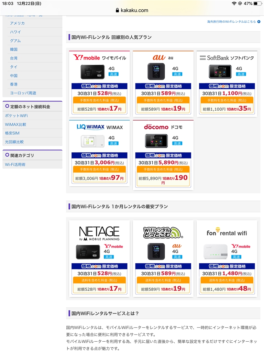Tap the SoftBank 価格.com限定価格 banner
264x352 pixels.
pos(227,86)
